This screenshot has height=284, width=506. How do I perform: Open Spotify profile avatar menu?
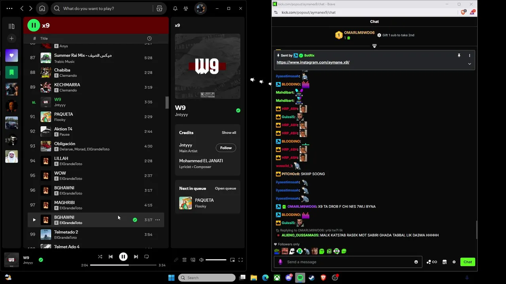coord(200,8)
